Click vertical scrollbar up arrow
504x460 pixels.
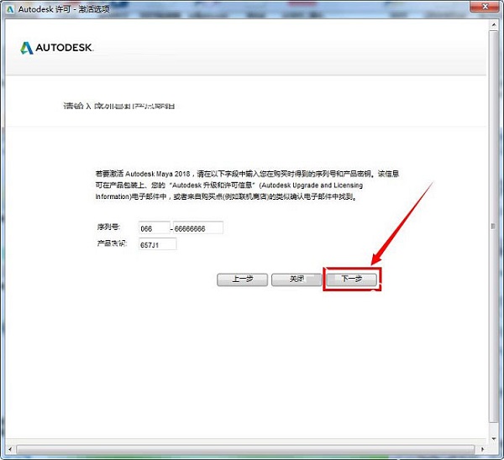(x=494, y=25)
